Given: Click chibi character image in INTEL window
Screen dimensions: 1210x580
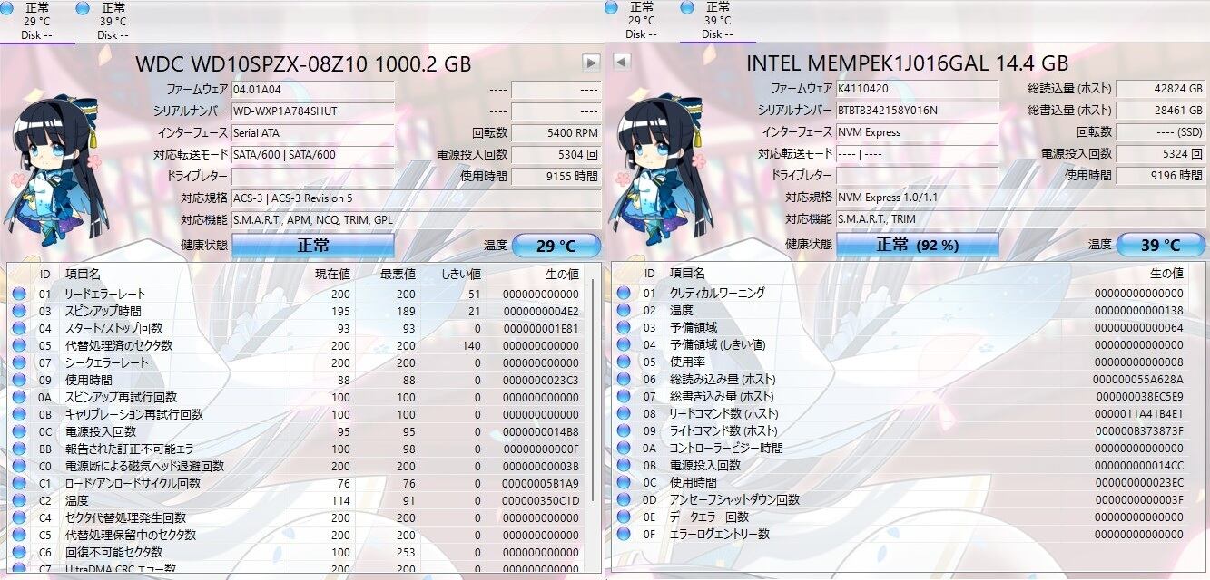Looking at the screenshot, I should click(662, 170).
